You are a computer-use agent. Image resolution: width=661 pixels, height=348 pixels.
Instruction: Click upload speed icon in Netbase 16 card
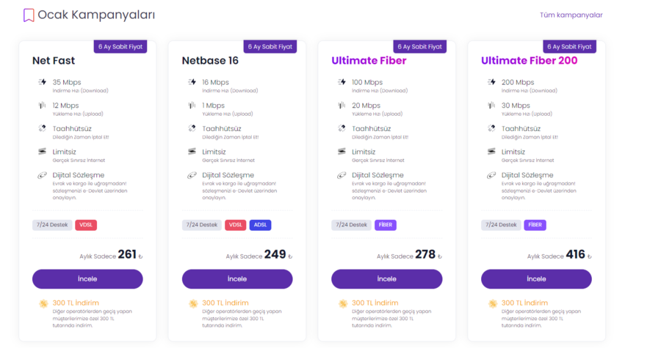pos(192,105)
